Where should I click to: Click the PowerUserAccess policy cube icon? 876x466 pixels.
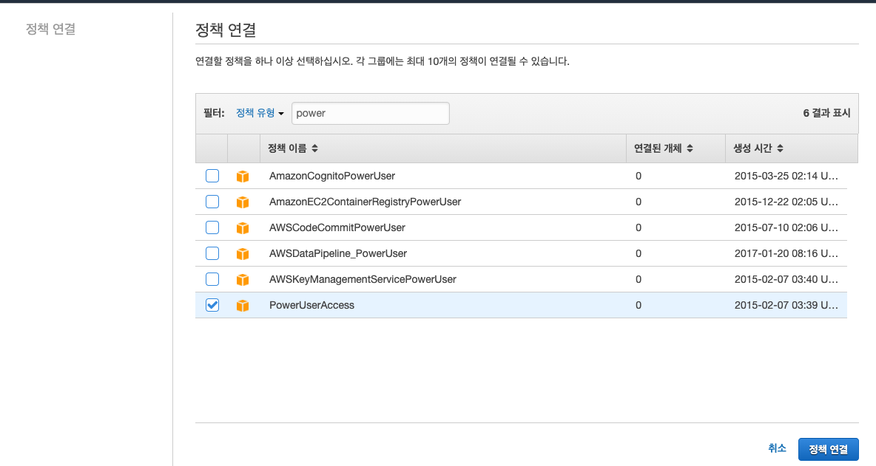click(243, 306)
